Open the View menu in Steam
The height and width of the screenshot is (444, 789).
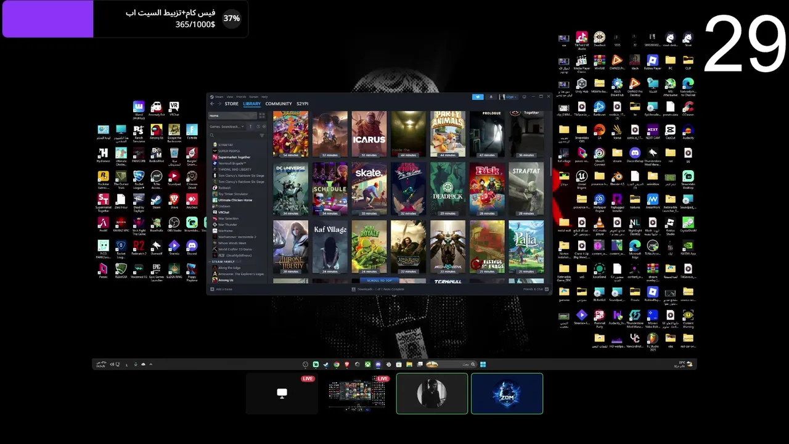[x=230, y=97]
